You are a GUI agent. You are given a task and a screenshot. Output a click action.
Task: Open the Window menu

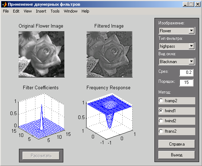coord(70,11)
